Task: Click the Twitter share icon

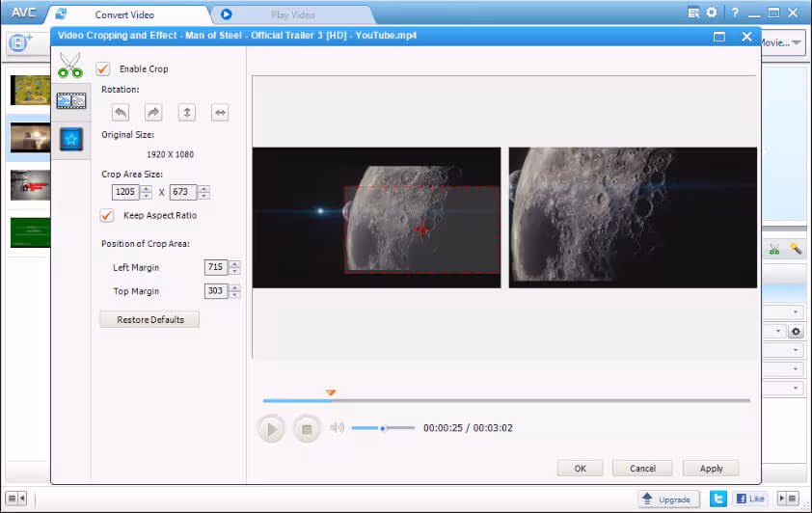Action: 718,499
